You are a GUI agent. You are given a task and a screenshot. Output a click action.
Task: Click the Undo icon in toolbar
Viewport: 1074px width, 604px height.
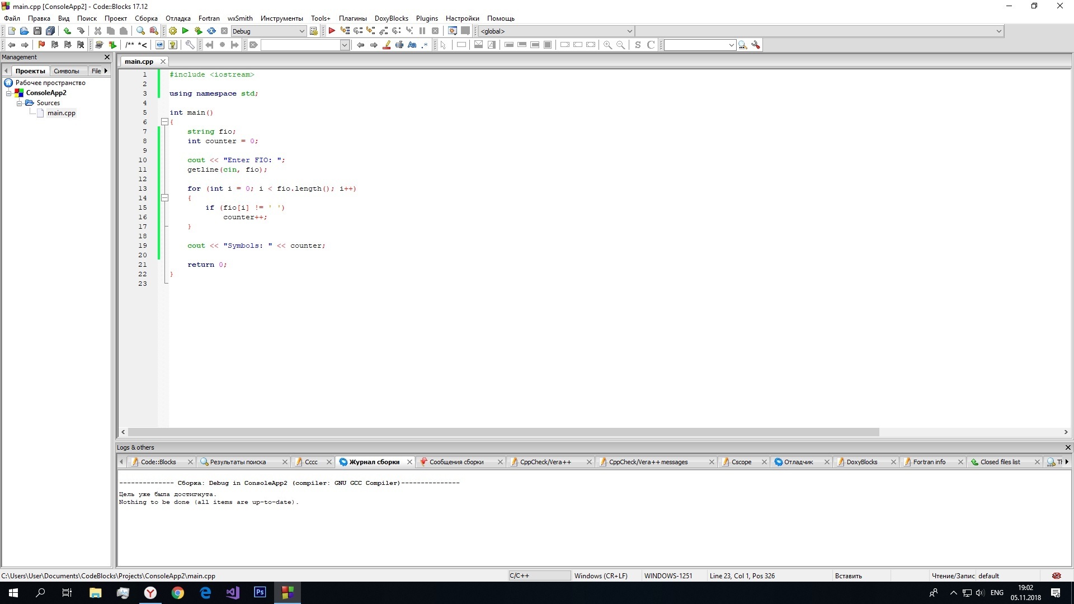[67, 31]
